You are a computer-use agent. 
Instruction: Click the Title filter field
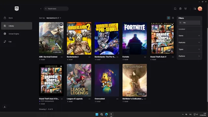click(189, 23)
